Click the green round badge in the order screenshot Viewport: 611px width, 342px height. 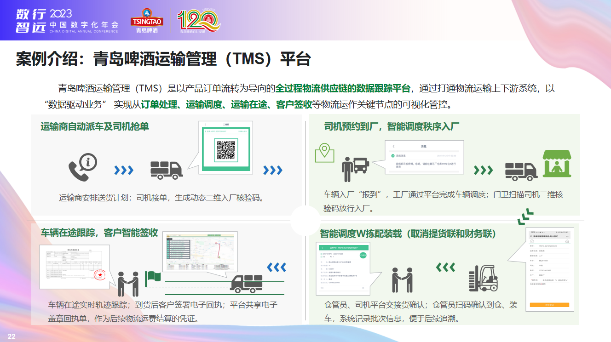[x=363, y=255]
